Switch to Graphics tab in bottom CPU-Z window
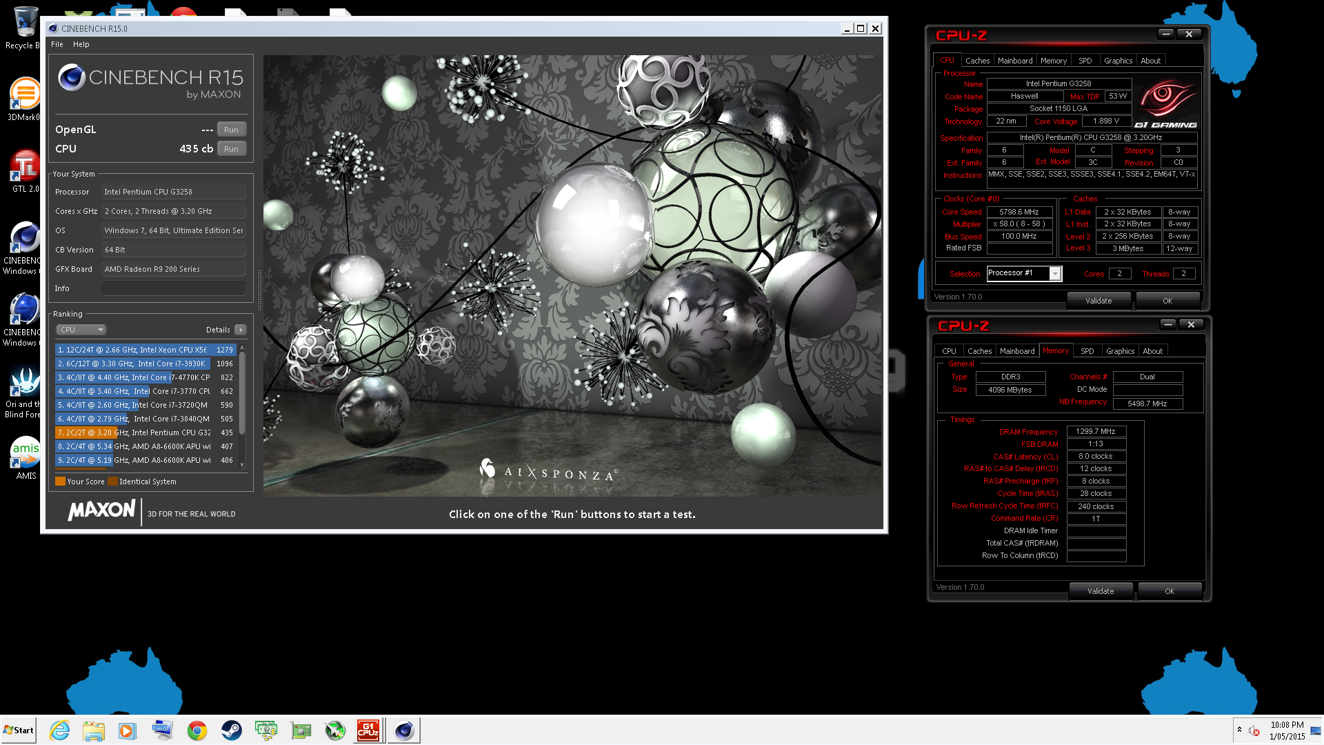 1120,351
